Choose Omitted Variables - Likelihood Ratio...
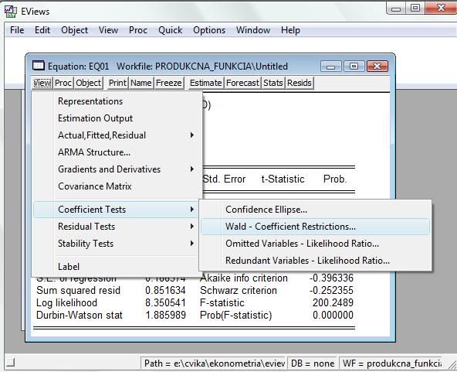Screen dimensions: 457x372 (315, 243)
